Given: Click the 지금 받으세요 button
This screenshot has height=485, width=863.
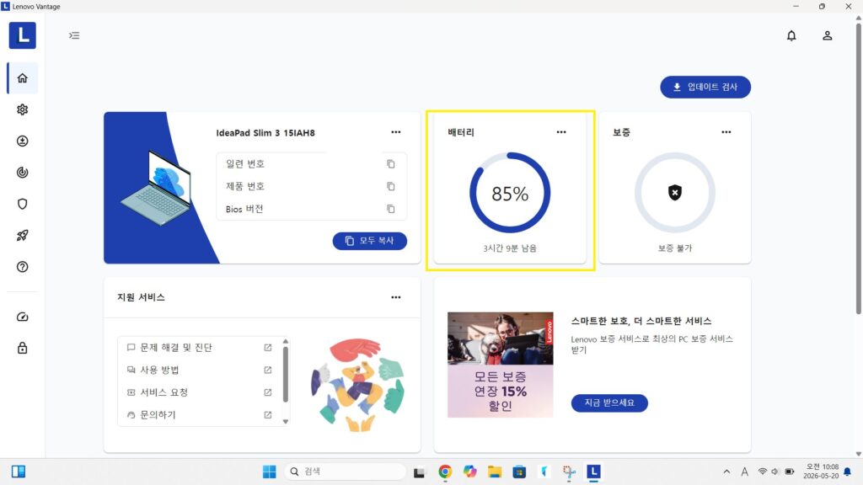Looking at the screenshot, I should pos(609,403).
